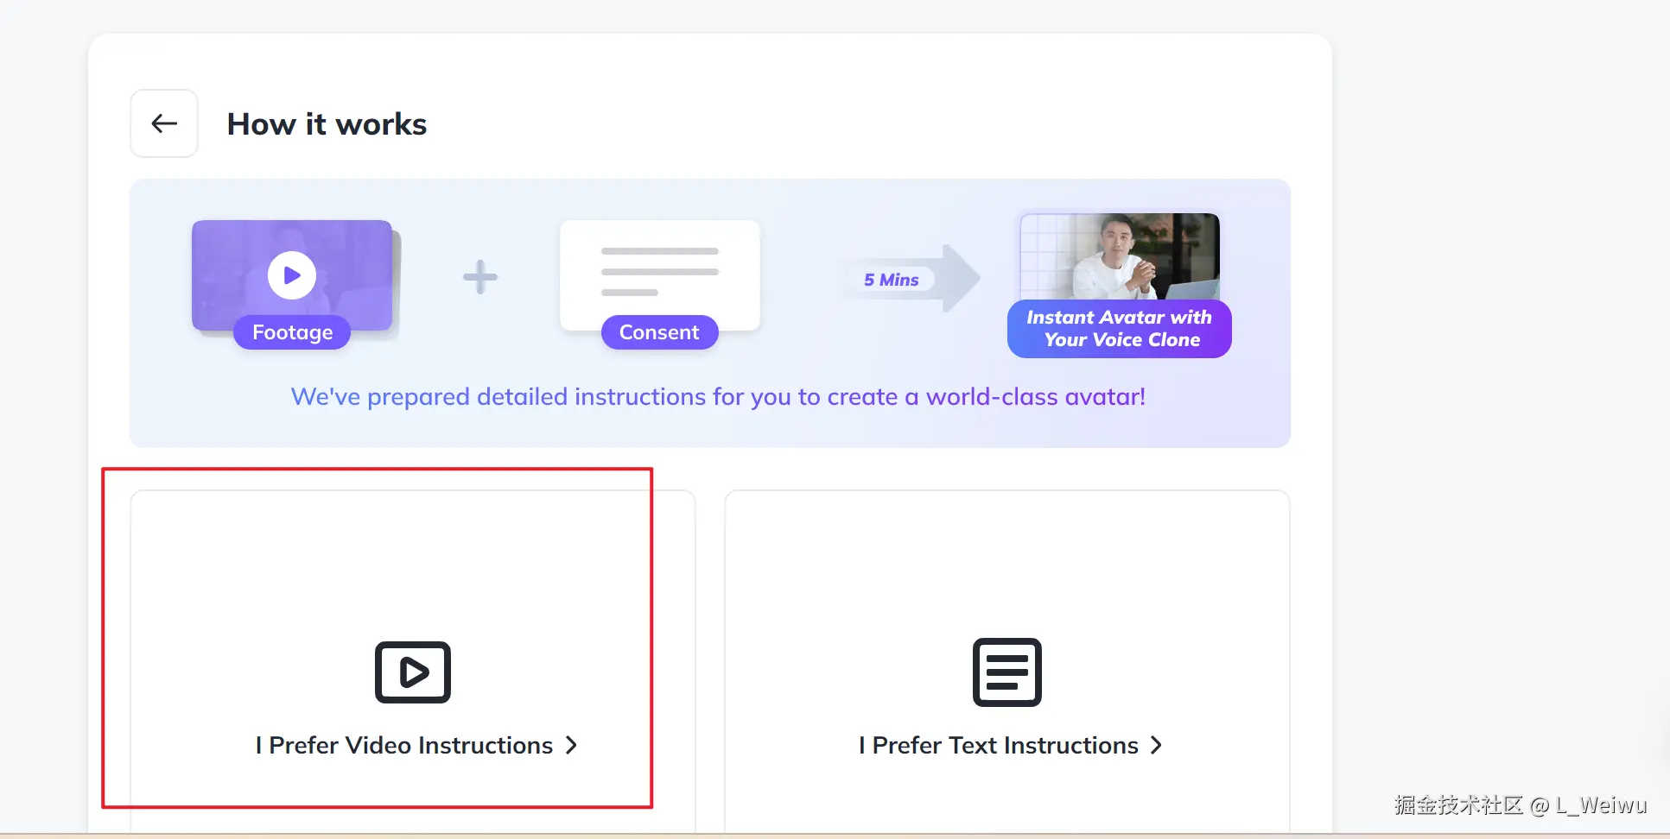Click the "How it works" heading
Viewport: 1670px width, 839px height.
tap(327, 124)
